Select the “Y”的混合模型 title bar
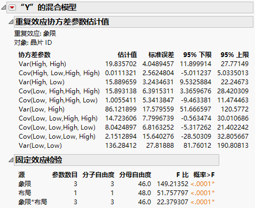255x208 pixels. [130, 7]
